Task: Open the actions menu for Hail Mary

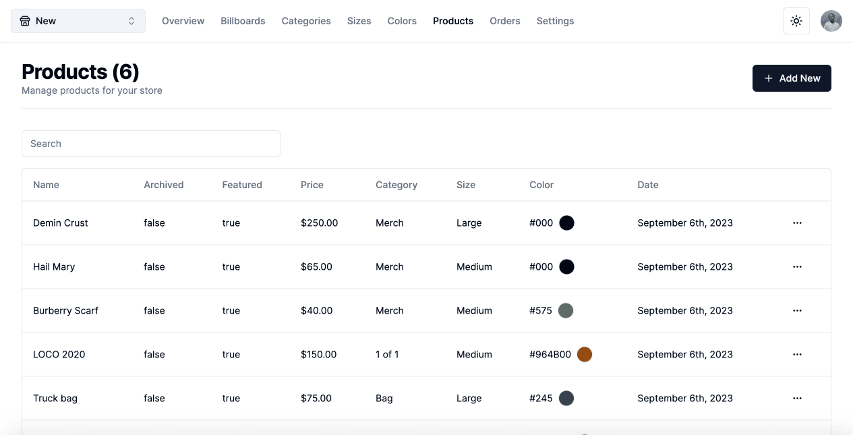Action: [x=797, y=266]
